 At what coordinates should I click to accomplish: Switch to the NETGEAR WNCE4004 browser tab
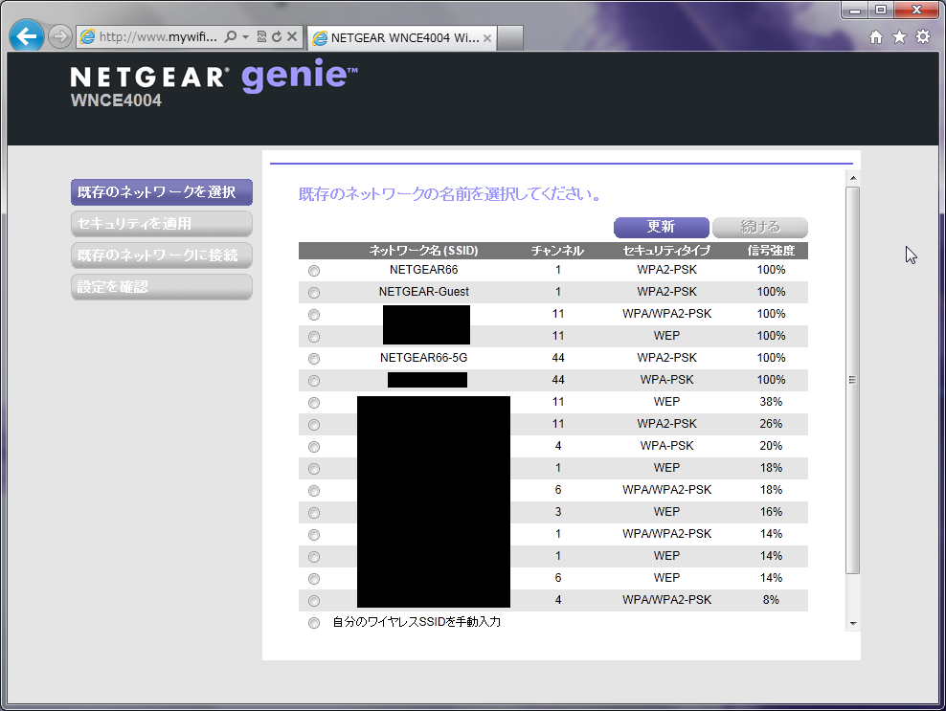point(402,38)
